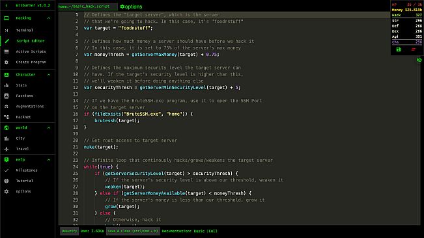This screenshot has height=238, width=424.
Task: Open editor options text button
Action: 134,7
